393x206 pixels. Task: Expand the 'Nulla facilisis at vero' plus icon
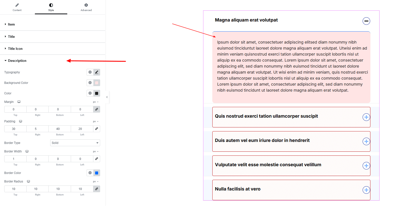366,190
